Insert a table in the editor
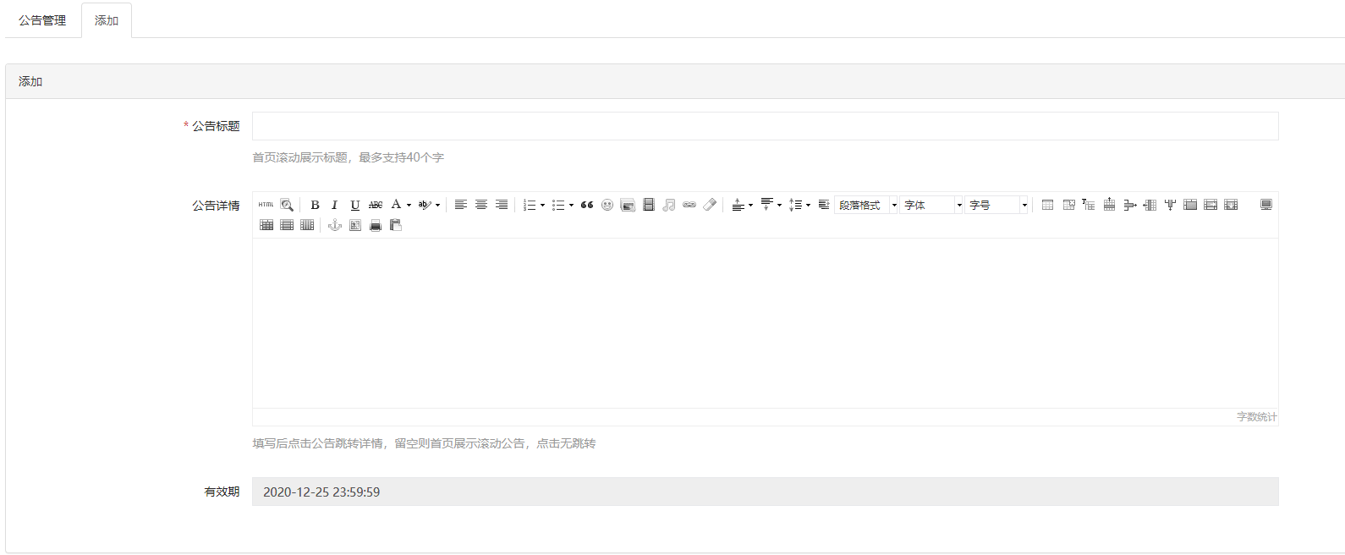Screen dimensions: 1345x555 (1047, 205)
